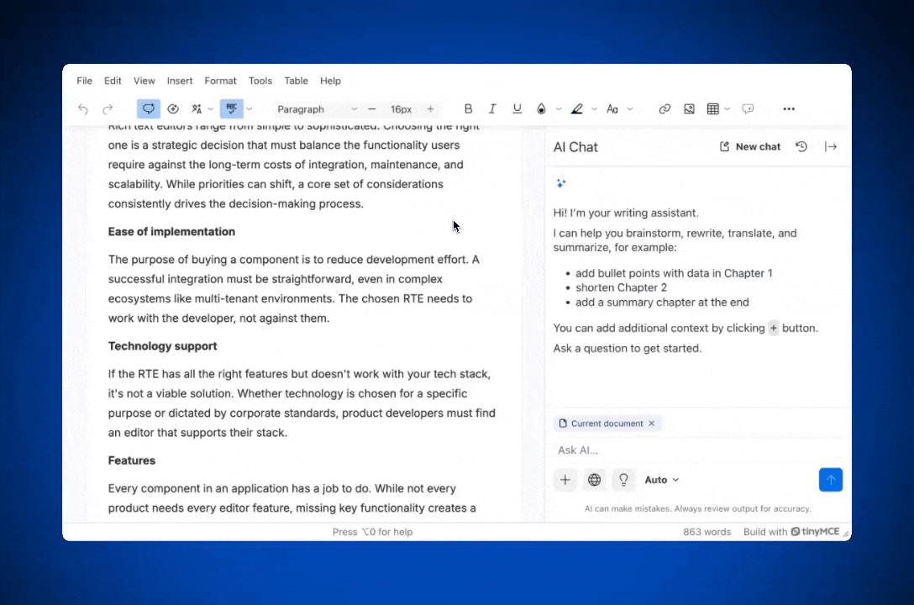Viewport: 914px width, 605px height.
Task: Toggle the AI Chat panel toolbar button
Action: 148,109
